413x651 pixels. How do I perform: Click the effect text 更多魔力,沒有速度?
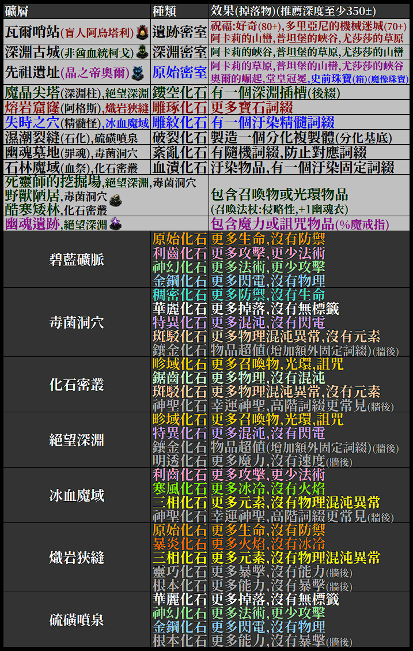click(x=268, y=461)
